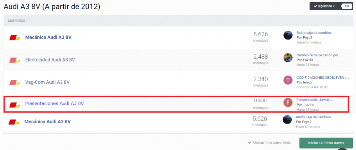Click tenkor's pink T avatar
Viewport: 356px width, 150px height.
click(x=288, y=80)
